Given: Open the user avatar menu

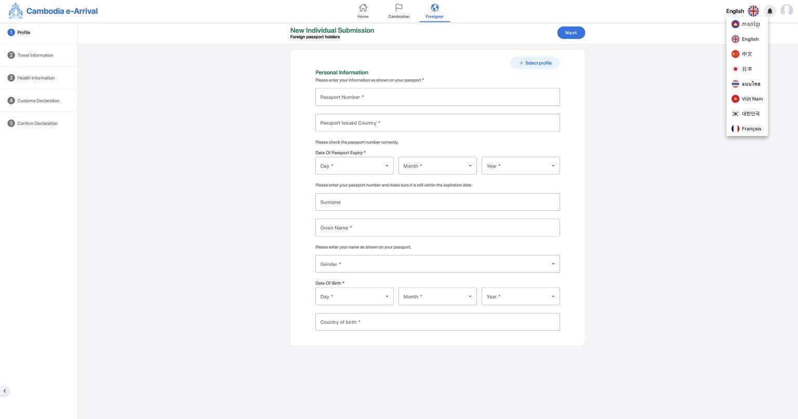Looking at the screenshot, I should tap(787, 11).
